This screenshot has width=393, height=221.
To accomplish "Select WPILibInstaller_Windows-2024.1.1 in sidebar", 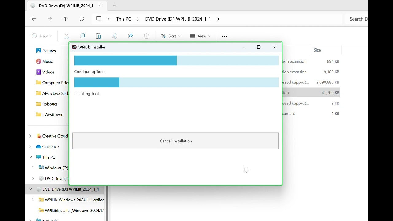I will [x=71, y=210].
